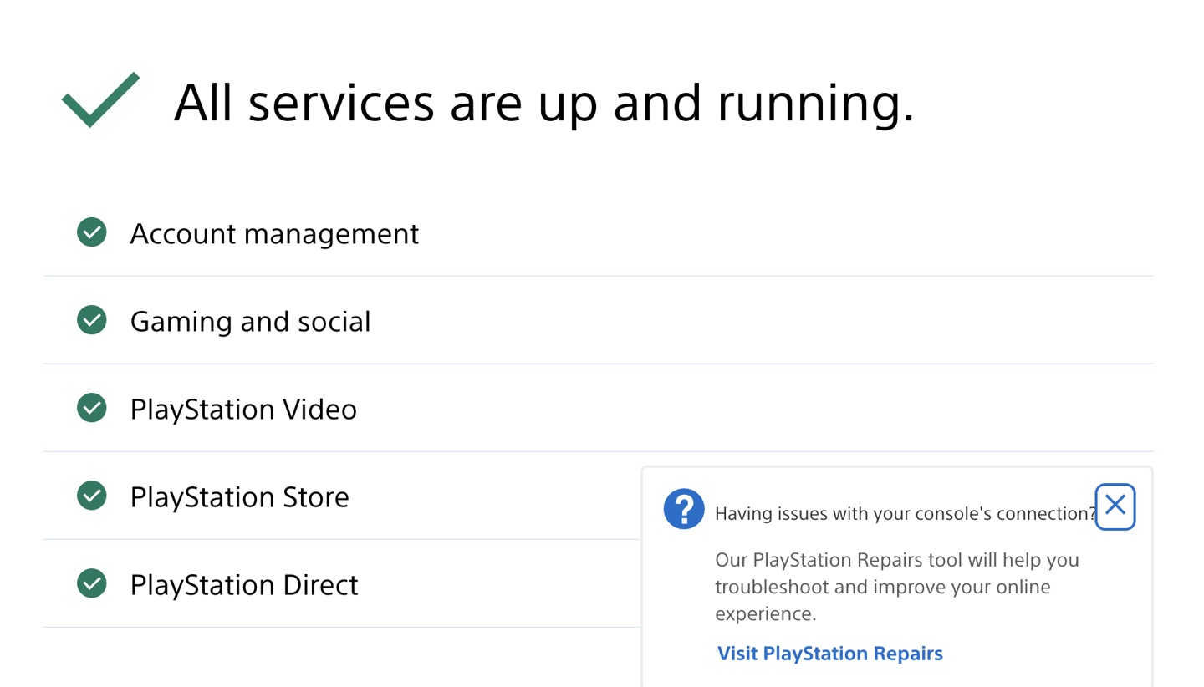Close the console connection popup
The height and width of the screenshot is (687, 1204).
click(1115, 506)
